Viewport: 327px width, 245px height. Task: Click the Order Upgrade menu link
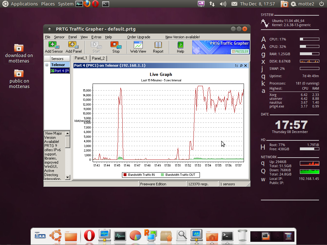tap(139, 37)
